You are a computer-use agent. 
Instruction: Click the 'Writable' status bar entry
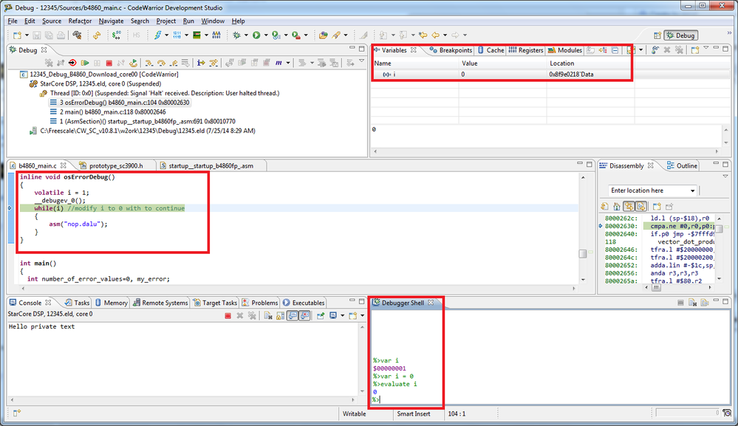coord(355,413)
